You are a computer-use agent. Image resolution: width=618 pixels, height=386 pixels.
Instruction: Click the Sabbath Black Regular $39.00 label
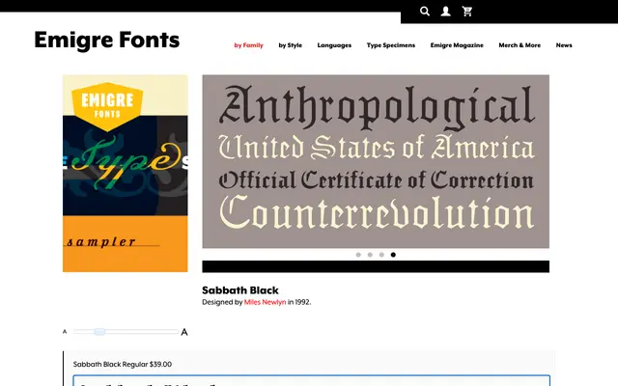[123, 365]
